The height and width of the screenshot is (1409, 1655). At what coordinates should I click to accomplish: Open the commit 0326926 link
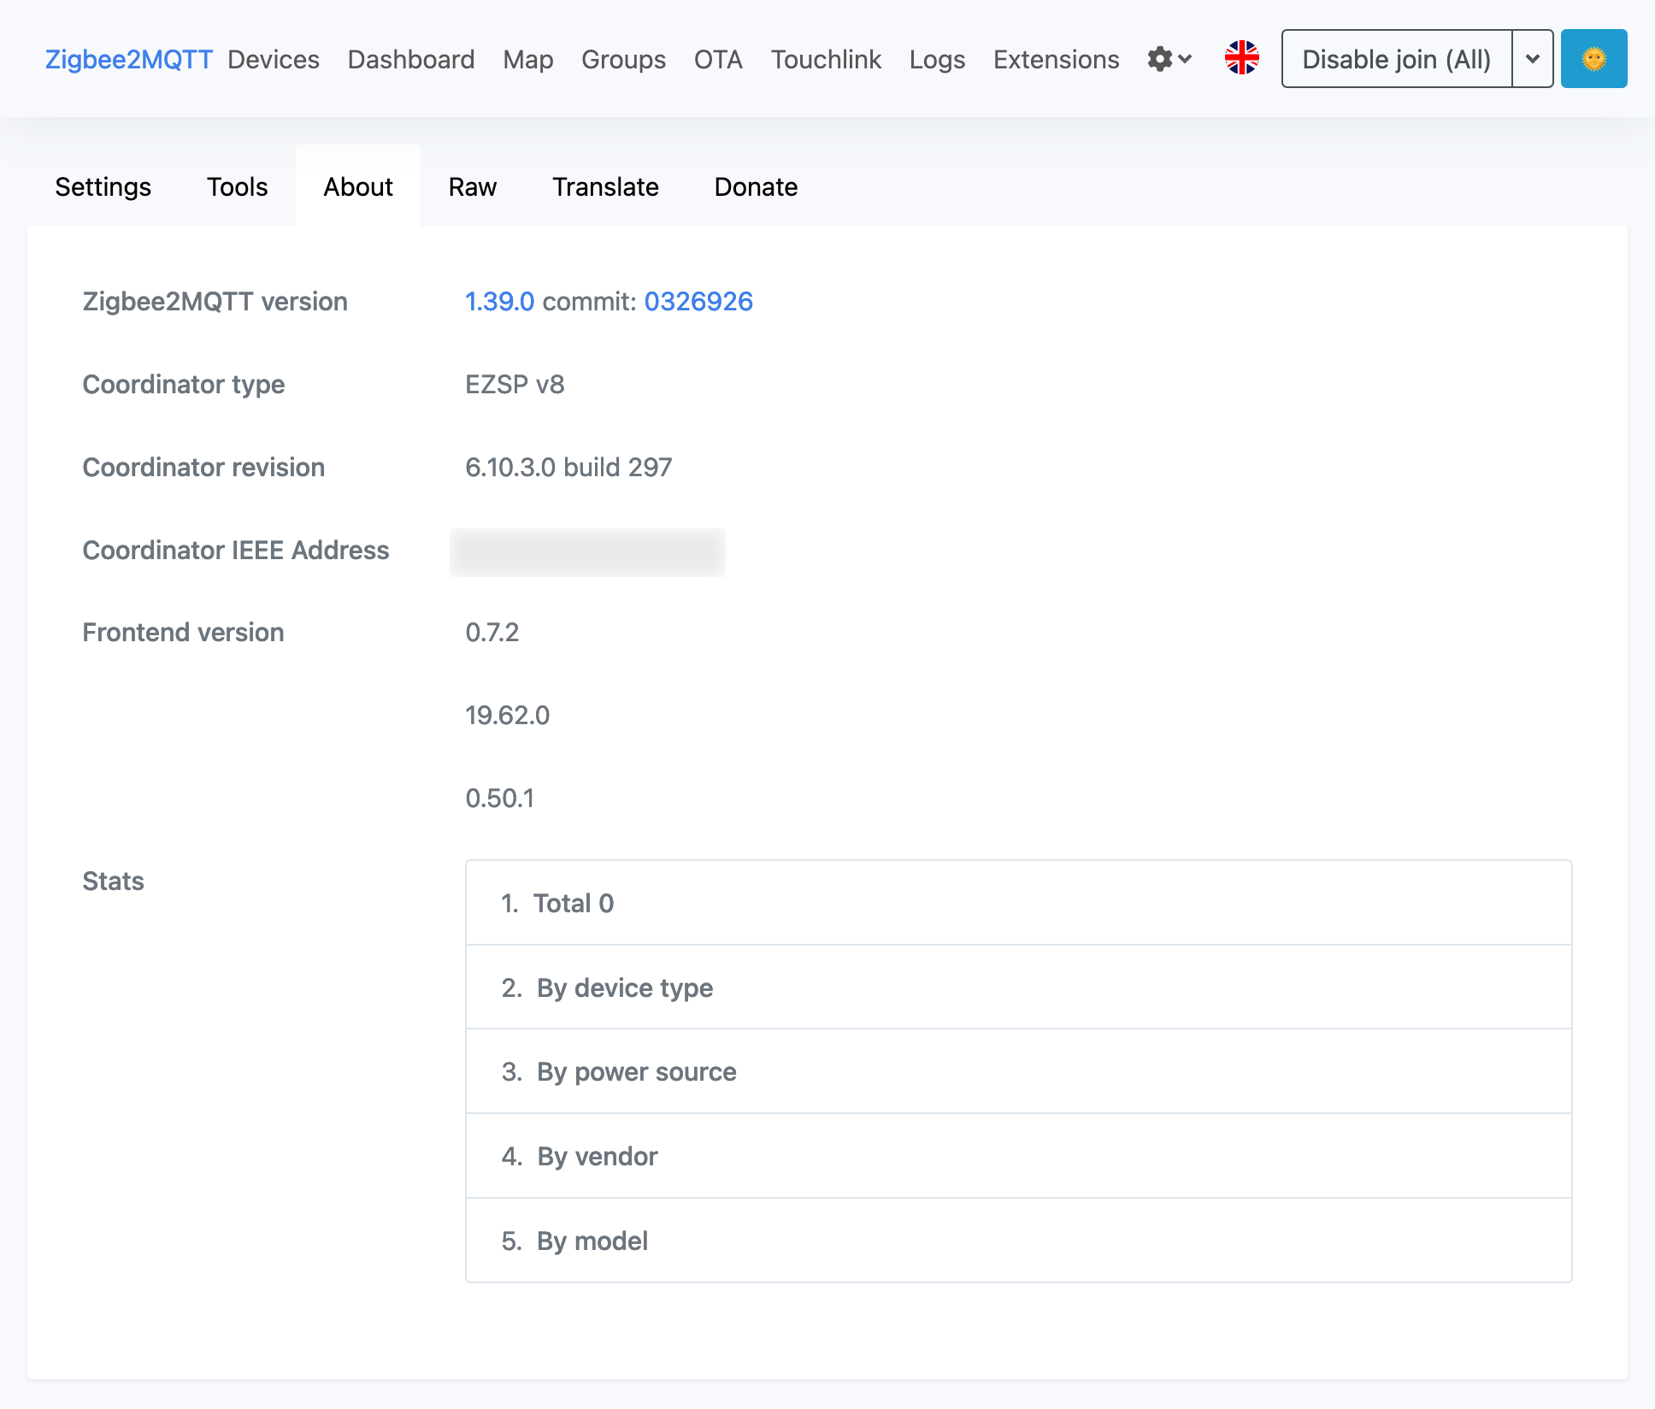point(698,301)
